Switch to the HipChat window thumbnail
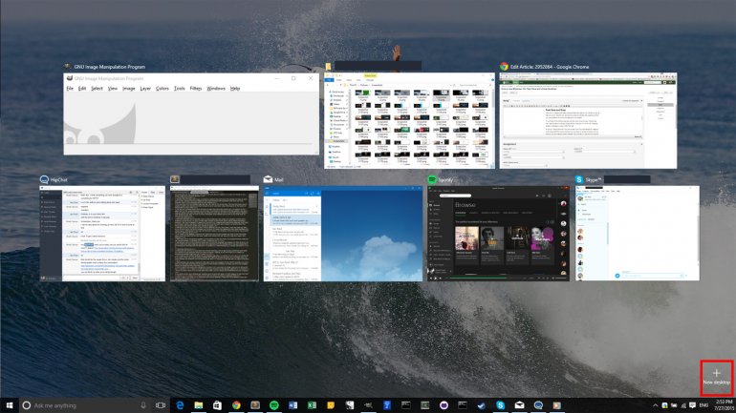 coord(102,234)
